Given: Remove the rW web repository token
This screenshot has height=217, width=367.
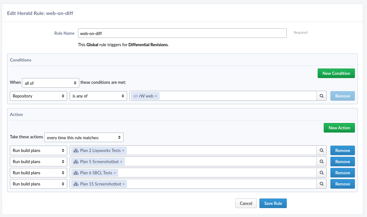Looking at the screenshot, I should coord(156,96).
